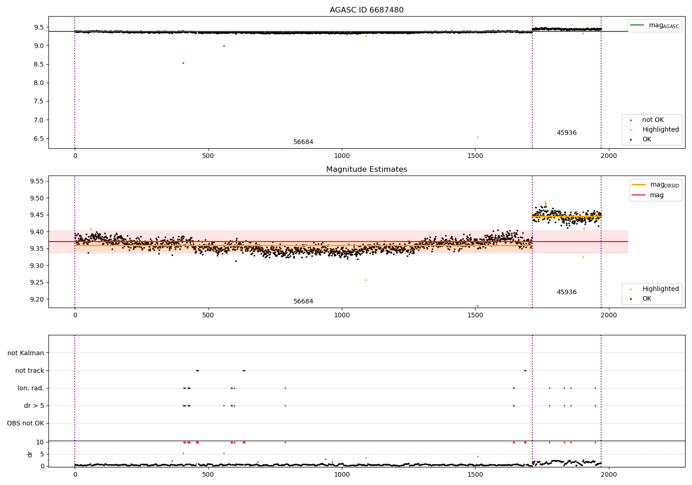The image size is (692, 485).
Task: Click the '10' tick label on dr axis
Action: pos(40,442)
